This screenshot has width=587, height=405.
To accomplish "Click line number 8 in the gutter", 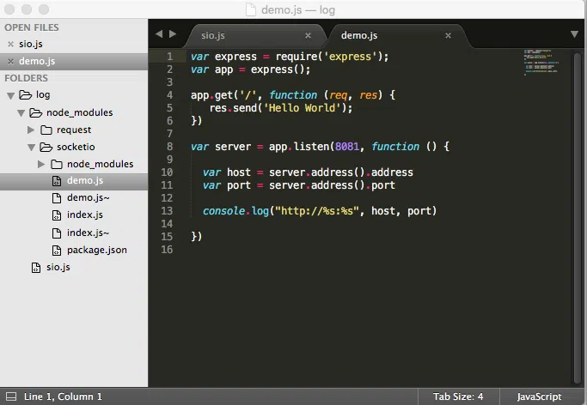I will (x=168, y=147).
